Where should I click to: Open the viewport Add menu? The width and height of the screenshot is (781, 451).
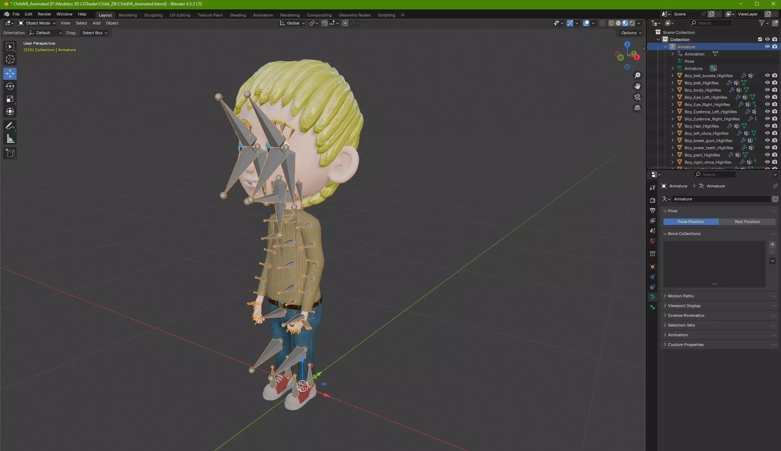(97, 23)
